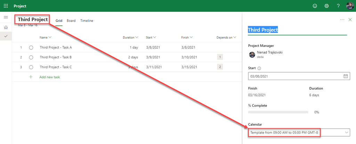Toggle the hamburger navigation menu

click(6, 17)
